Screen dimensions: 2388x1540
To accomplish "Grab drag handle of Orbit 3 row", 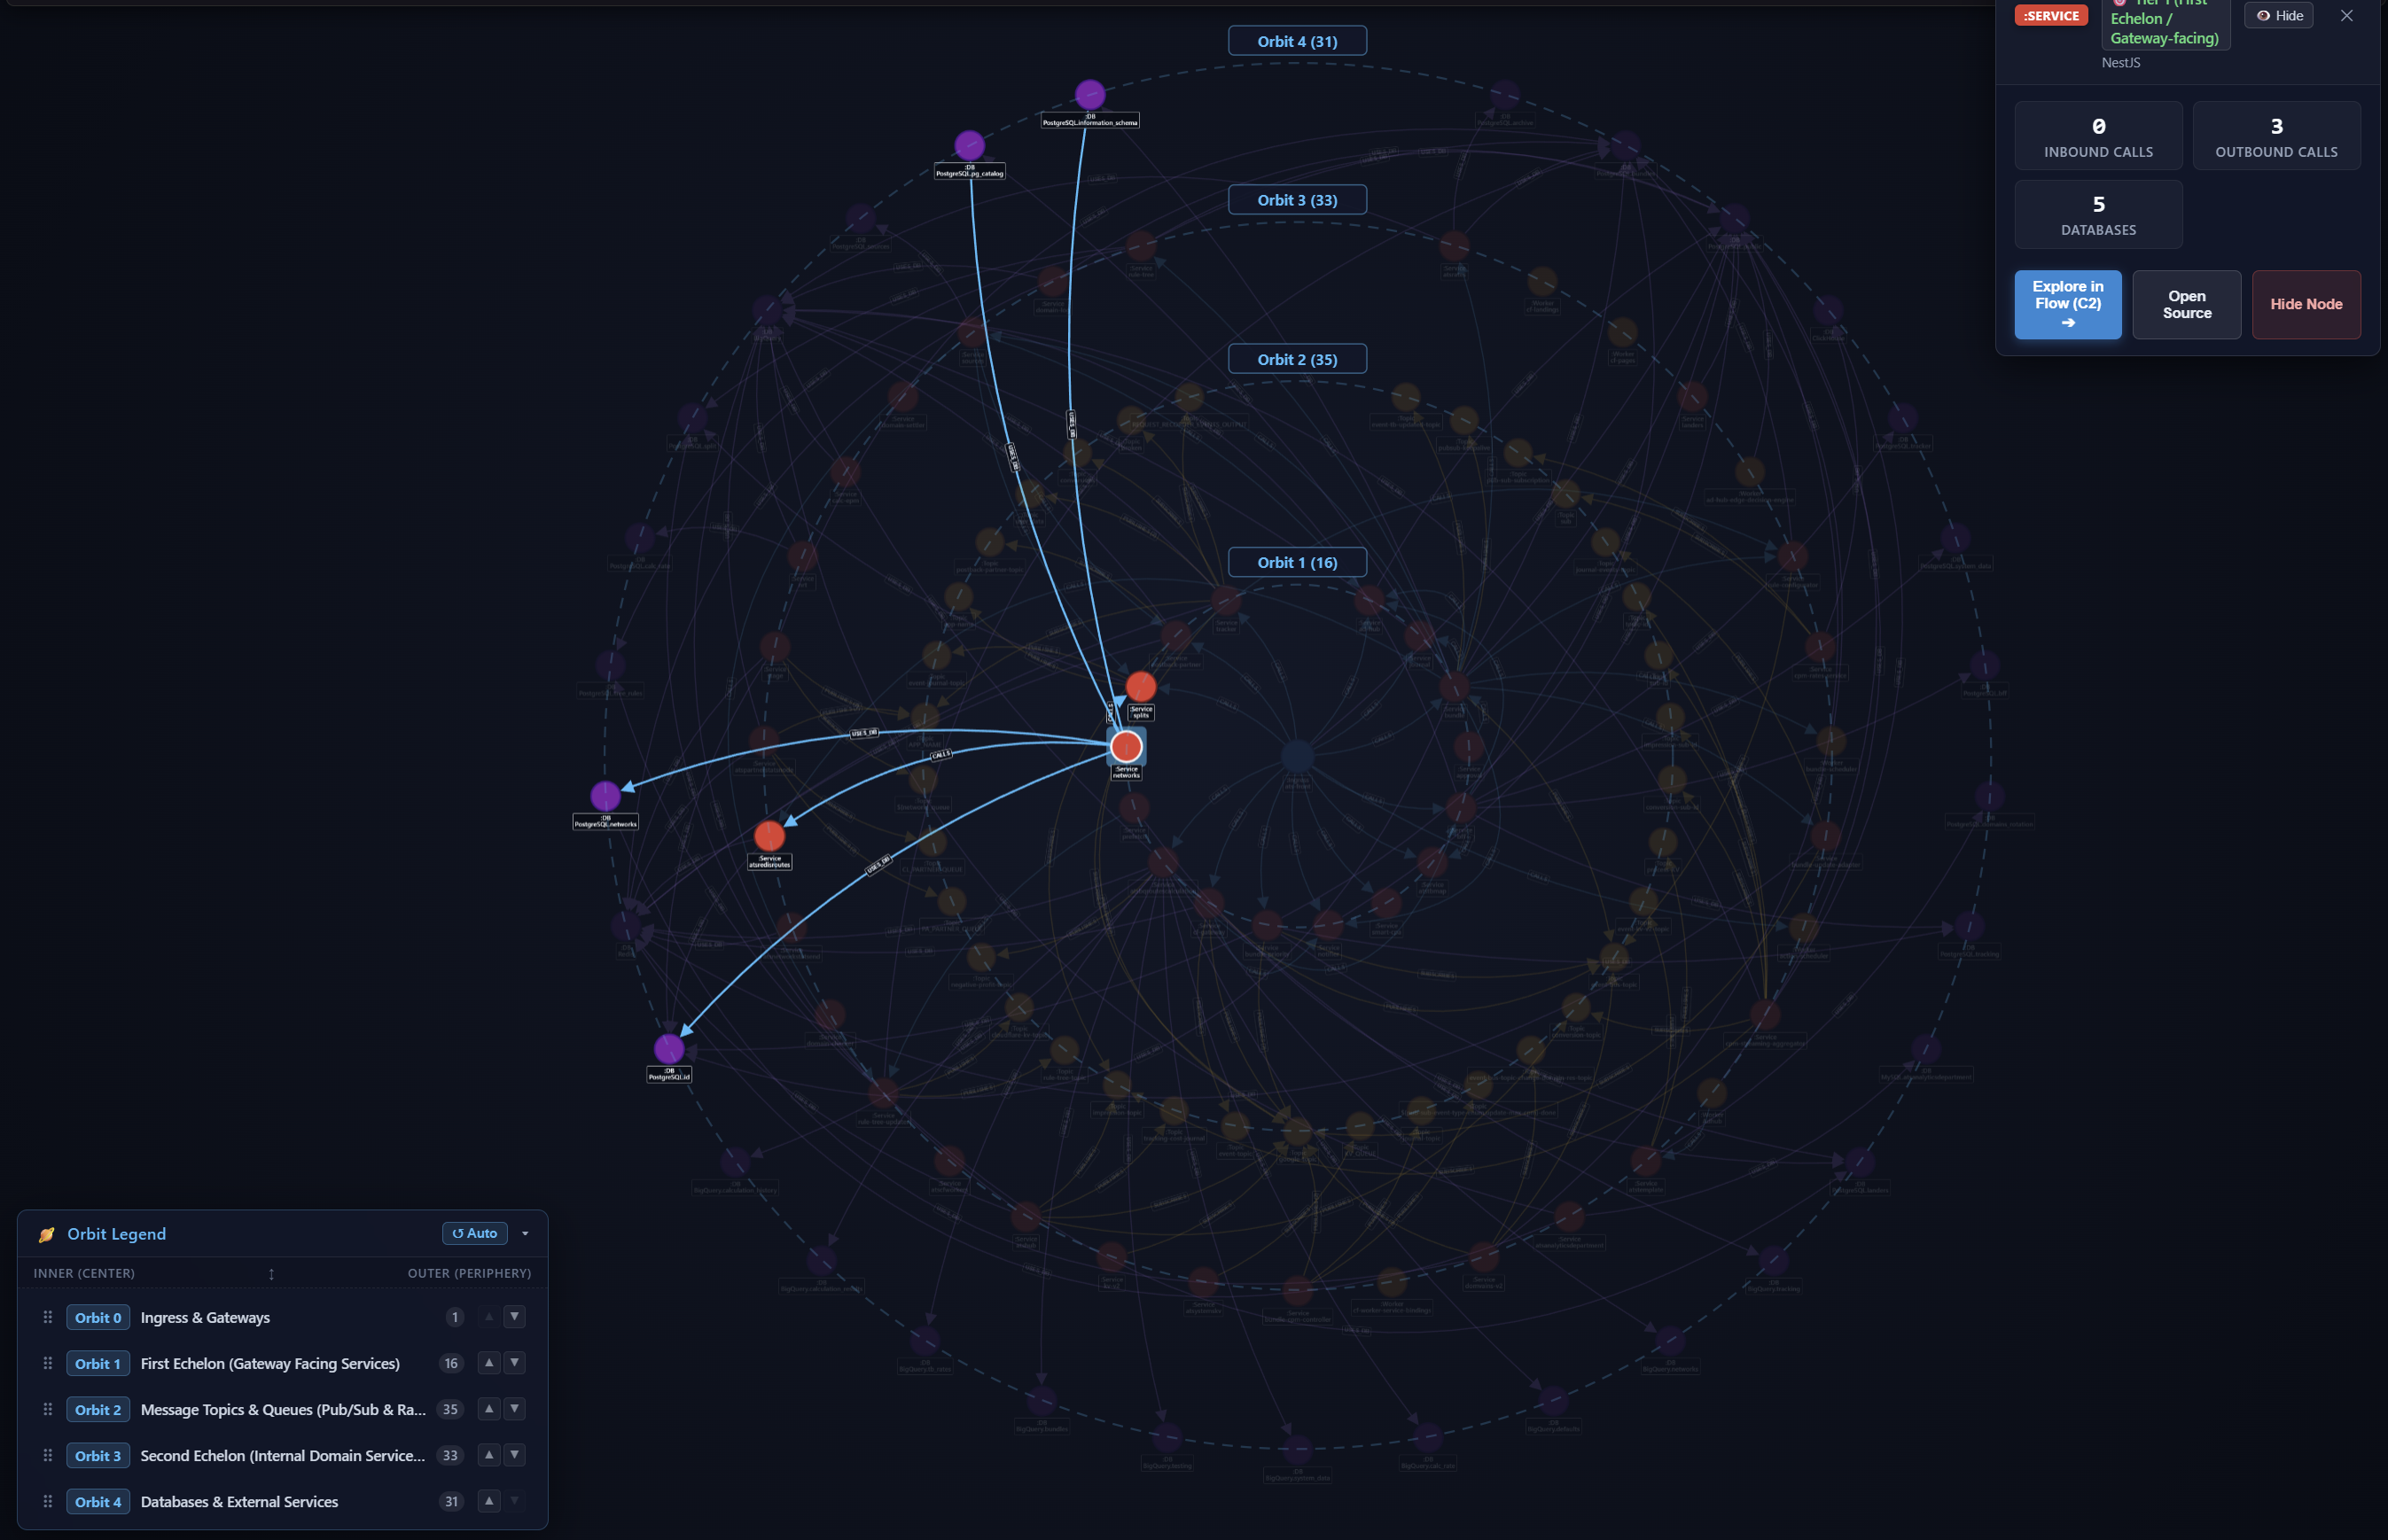I will coord(47,1455).
